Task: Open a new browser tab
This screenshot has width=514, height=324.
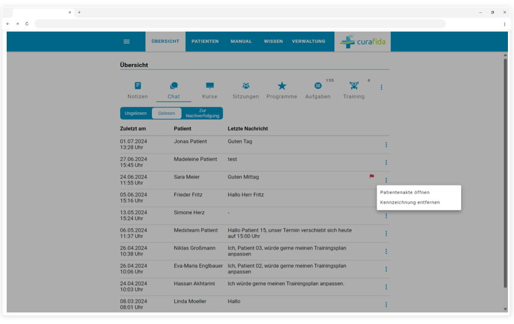Action: tap(79, 12)
